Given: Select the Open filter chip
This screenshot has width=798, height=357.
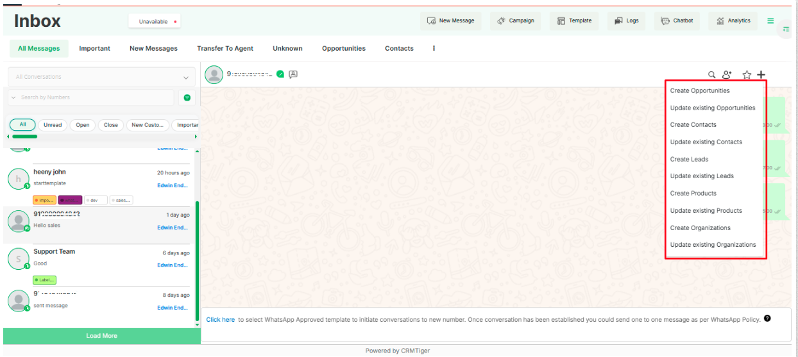Looking at the screenshot, I should [x=83, y=125].
